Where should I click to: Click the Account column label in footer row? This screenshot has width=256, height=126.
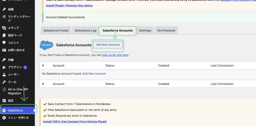click(x=58, y=84)
